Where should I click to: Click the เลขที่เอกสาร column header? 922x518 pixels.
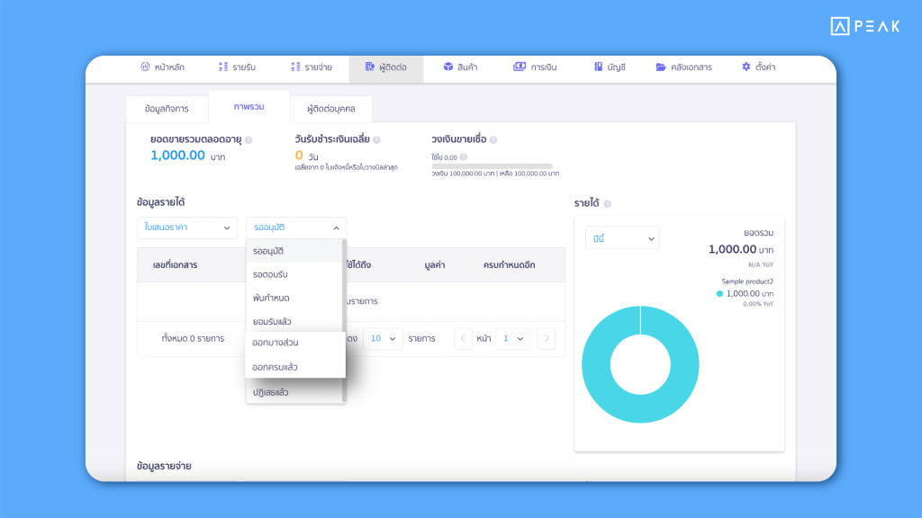176,265
